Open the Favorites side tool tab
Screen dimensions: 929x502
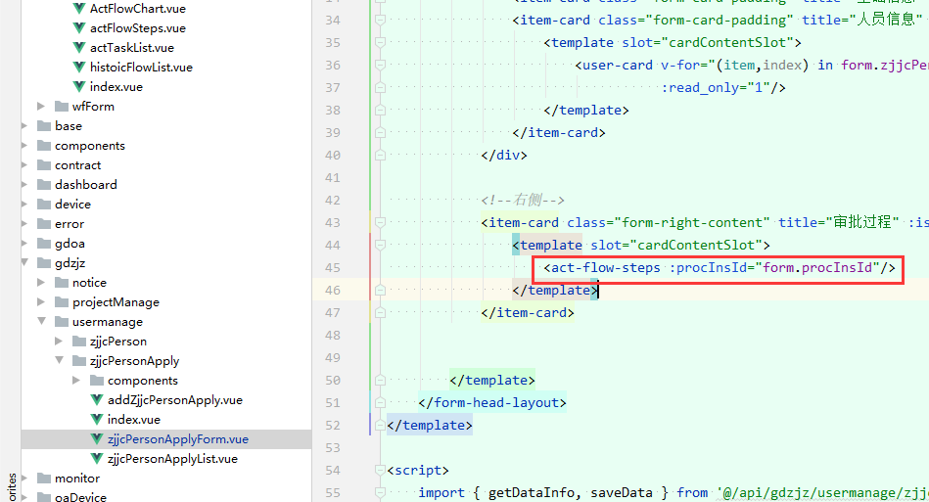click(11, 484)
